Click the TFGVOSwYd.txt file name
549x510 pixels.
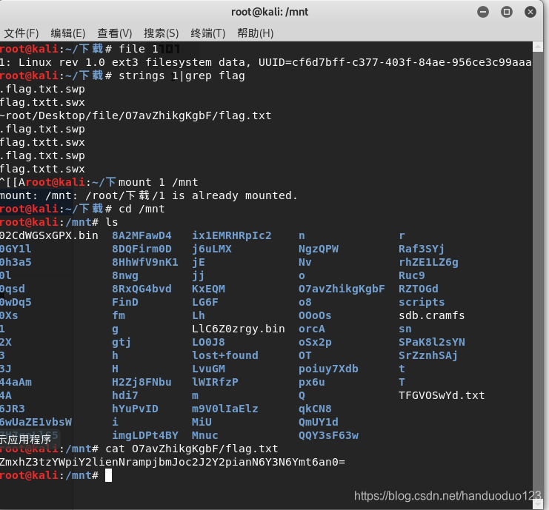click(442, 395)
